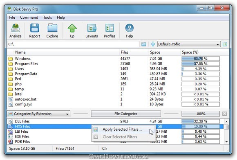Click the 100% button
This screenshot has width=237, height=160.
coord(201,114)
